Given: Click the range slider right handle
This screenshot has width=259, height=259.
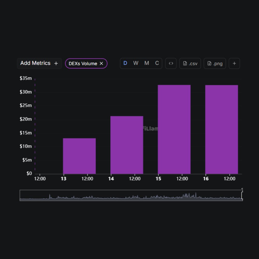Looking at the screenshot, I should tap(242, 195).
